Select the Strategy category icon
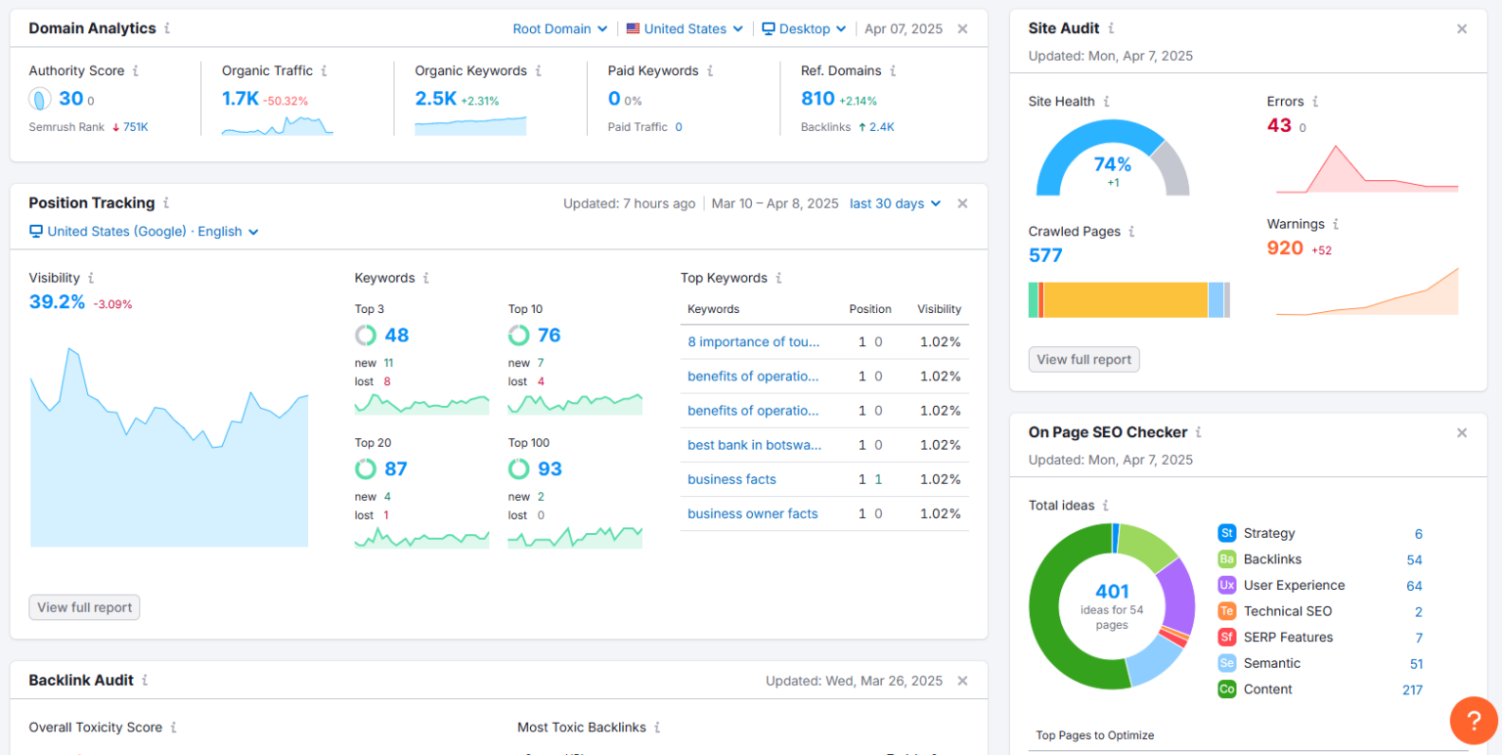 pos(1227,533)
